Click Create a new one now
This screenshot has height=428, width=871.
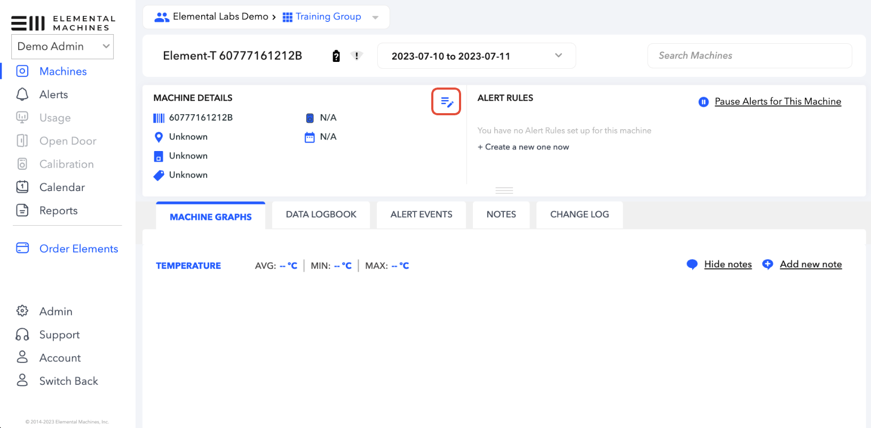(523, 147)
